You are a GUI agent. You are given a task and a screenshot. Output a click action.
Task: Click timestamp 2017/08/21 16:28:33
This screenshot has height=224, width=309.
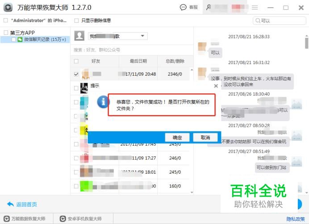(x=249, y=37)
